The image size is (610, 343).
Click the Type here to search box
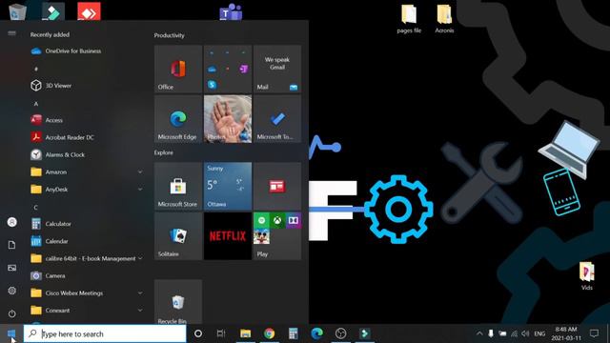(x=105, y=333)
